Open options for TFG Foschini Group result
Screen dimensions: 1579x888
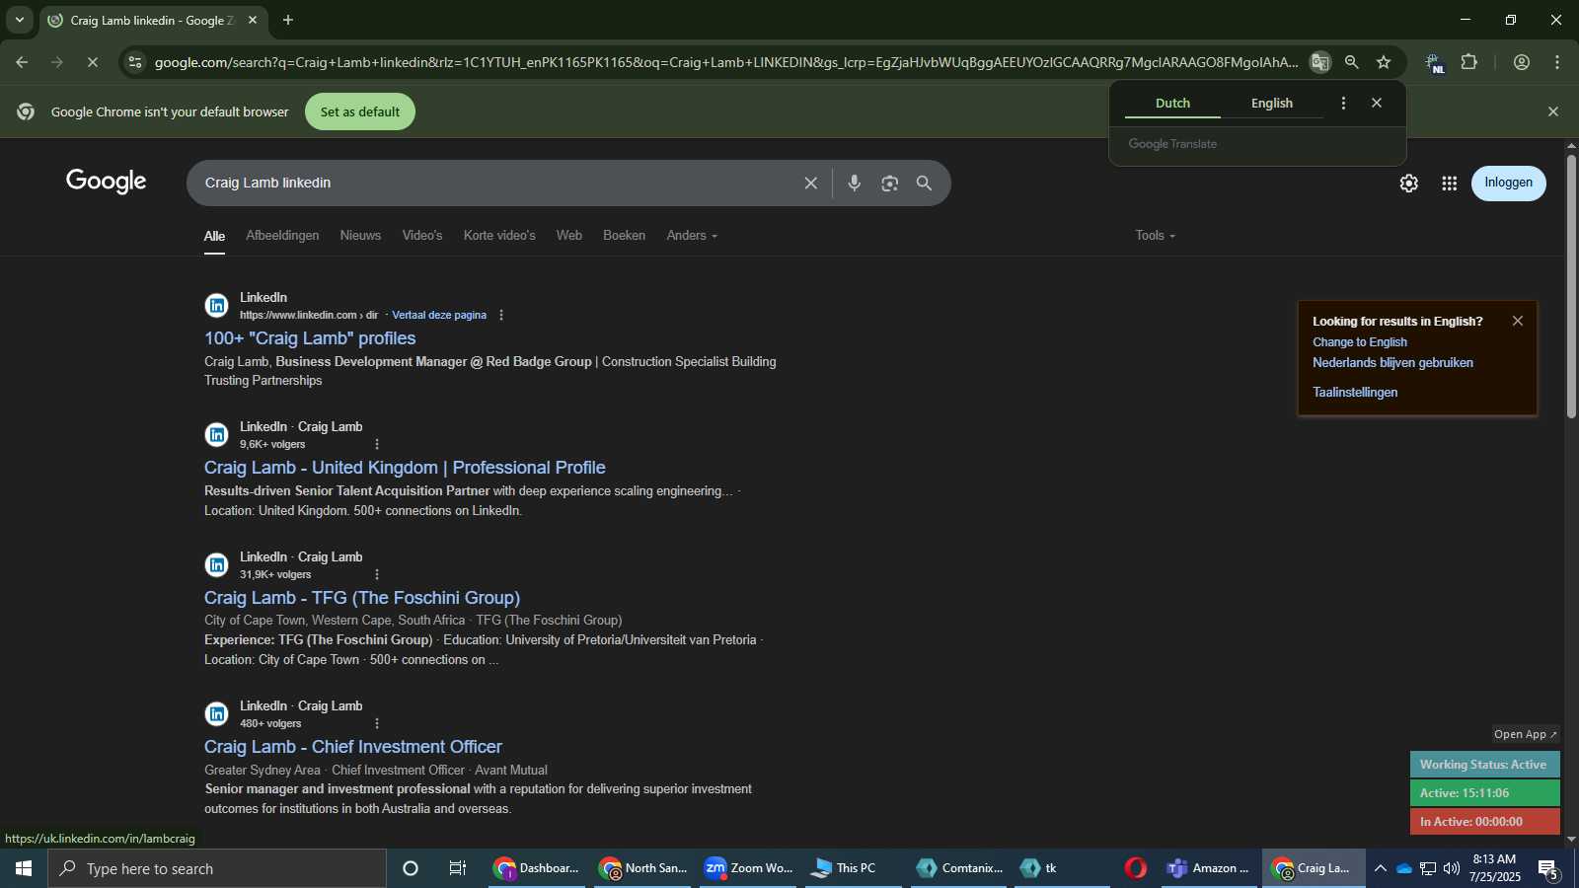pyautogui.click(x=377, y=574)
